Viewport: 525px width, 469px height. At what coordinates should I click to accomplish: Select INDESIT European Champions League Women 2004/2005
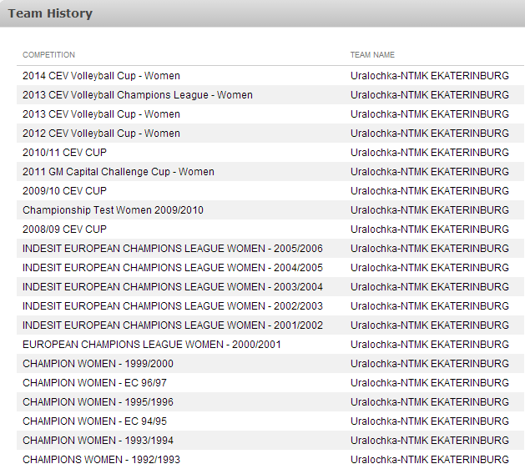tap(173, 268)
